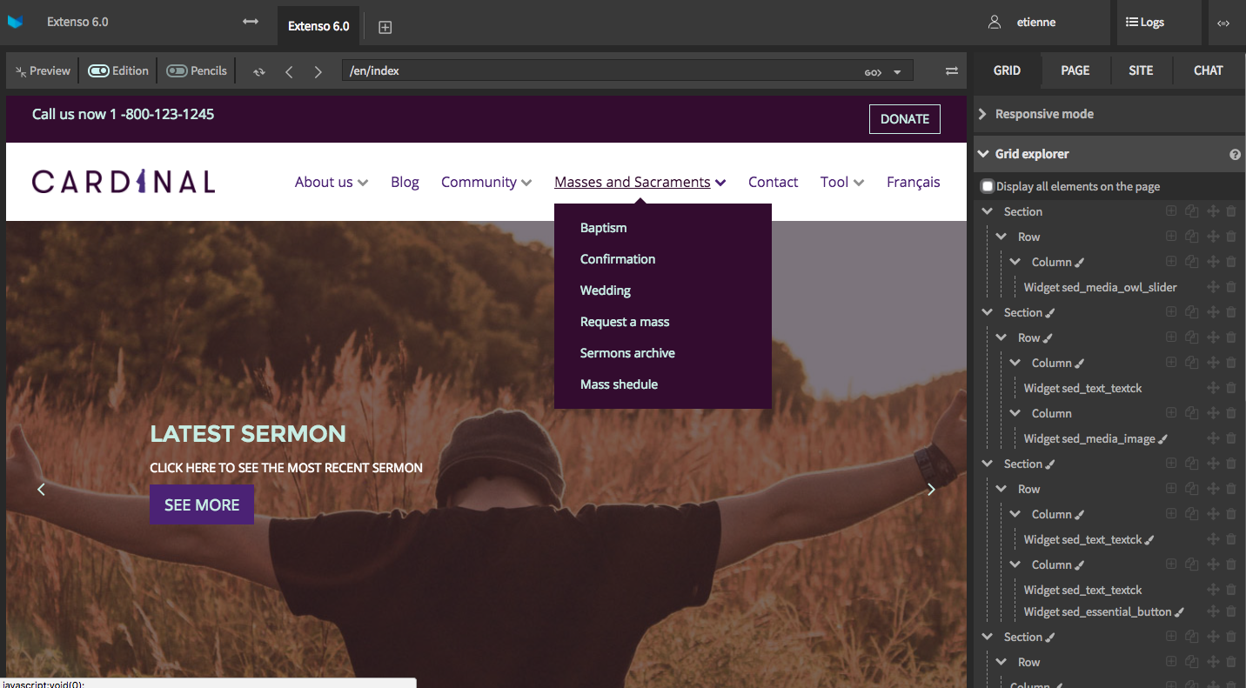Move the sed_essential_button widget with its move icon

pos(1212,611)
